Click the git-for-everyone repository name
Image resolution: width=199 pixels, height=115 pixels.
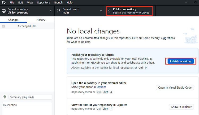tap(18, 13)
